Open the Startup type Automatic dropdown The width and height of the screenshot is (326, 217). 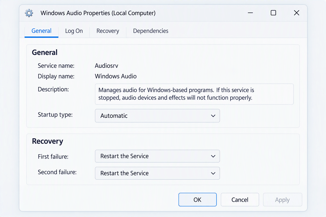[157, 116]
